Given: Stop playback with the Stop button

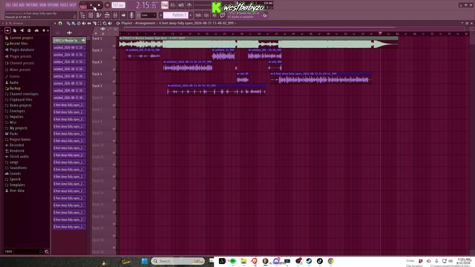Looking at the screenshot, I should 99,5.
